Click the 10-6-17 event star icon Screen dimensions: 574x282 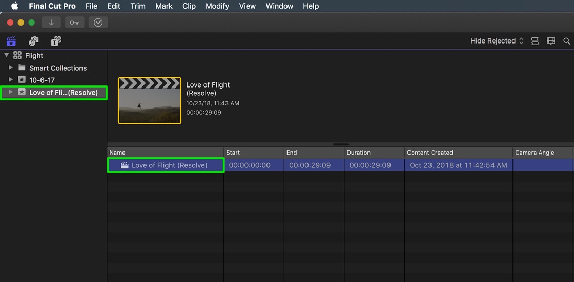pyautogui.click(x=22, y=80)
